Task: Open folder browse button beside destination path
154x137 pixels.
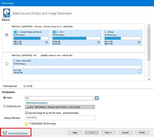Action: 97,98
